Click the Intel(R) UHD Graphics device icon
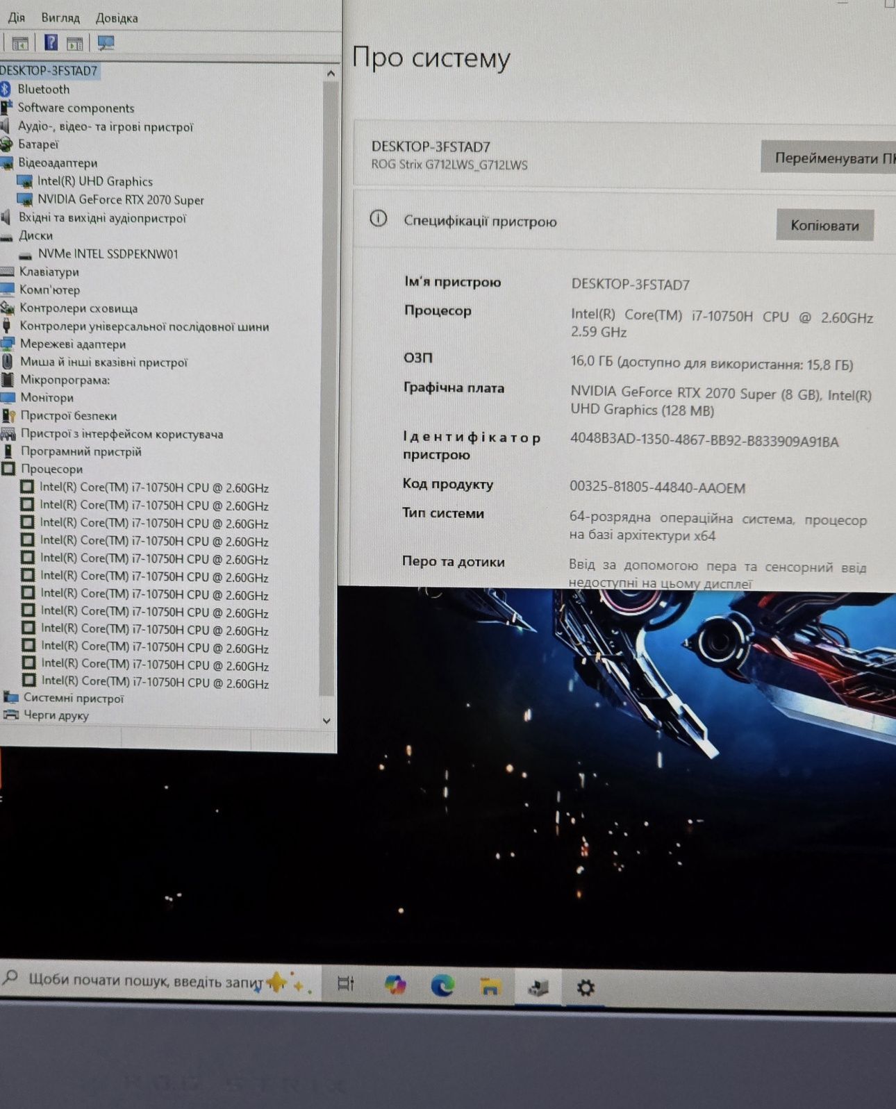The height and width of the screenshot is (1109, 896). [x=25, y=181]
